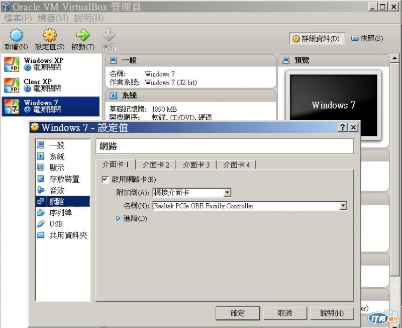Open the 說明(H) menu in menu bar
The width and height of the screenshot is (402, 328).
[x=89, y=18]
